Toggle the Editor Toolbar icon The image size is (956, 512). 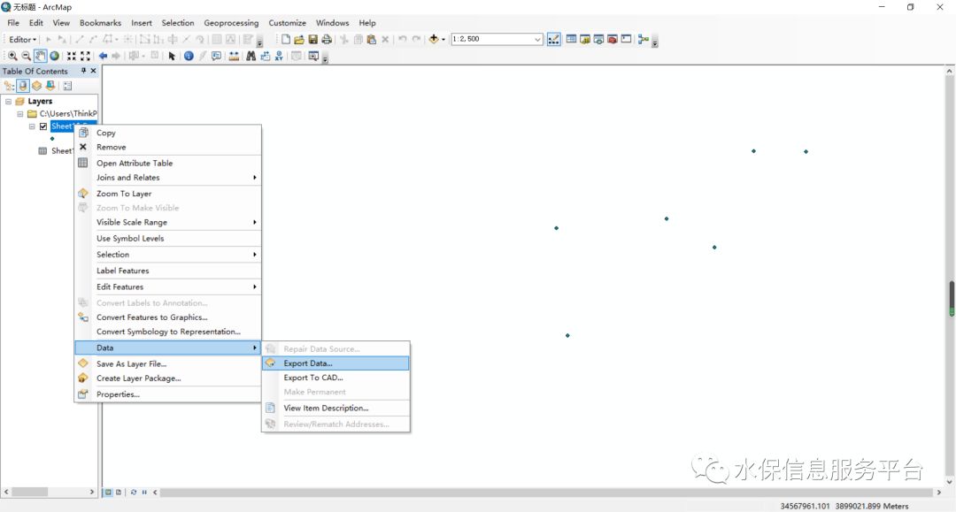pos(553,39)
